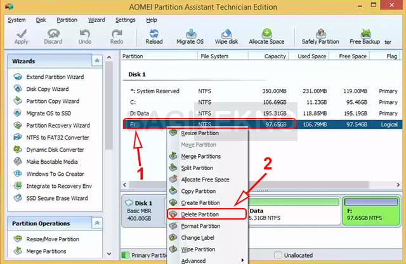Open the Migrate OS tool
This screenshot has height=264, width=406.
tap(190, 37)
